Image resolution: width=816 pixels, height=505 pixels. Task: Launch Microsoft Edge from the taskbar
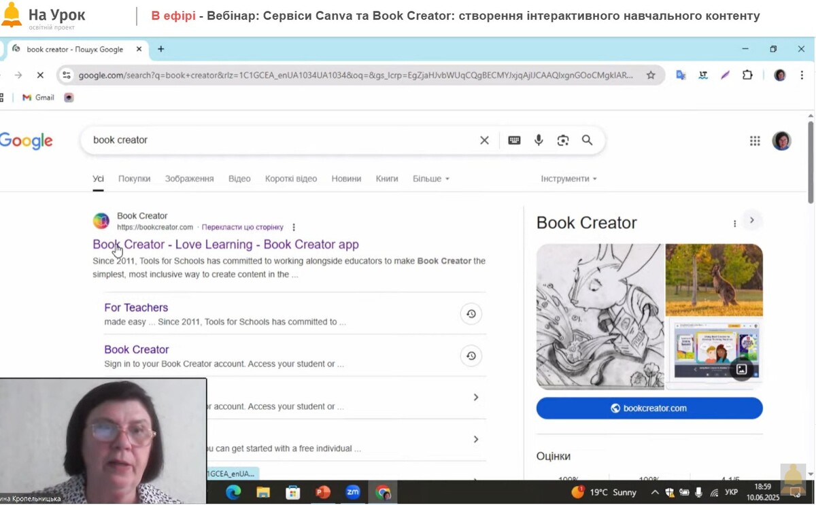tap(233, 493)
